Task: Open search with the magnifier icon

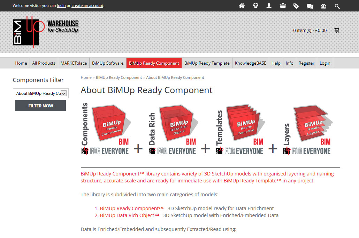Action: pyautogui.click(x=337, y=6)
